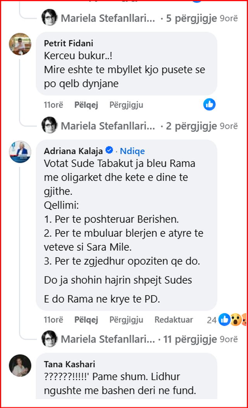248x408 pixels.
Task: Click the verified badge next to Adriana Kalaja
Action: (x=110, y=150)
